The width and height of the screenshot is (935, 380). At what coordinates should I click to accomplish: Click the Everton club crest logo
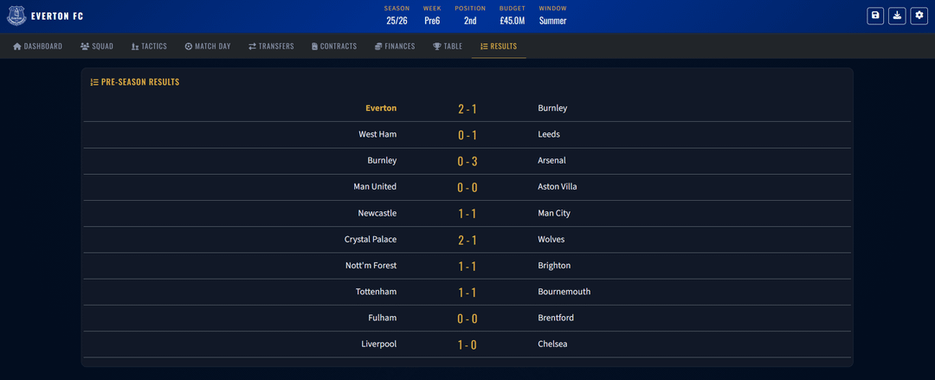(16, 16)
